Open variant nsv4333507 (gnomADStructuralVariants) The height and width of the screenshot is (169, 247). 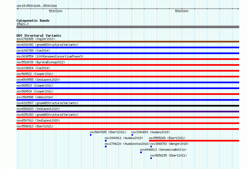[x=47, y=103]
